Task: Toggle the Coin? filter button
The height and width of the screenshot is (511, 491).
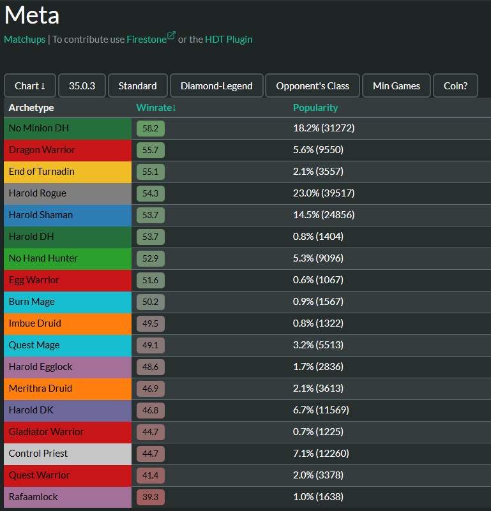Action: (x=455, y=85)
